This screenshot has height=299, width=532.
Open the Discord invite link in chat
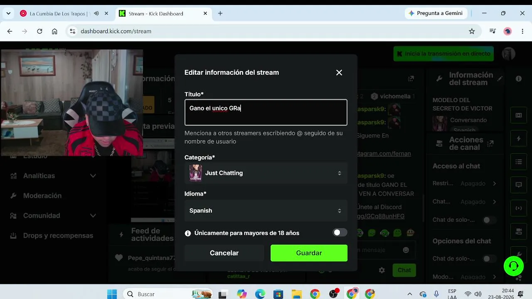(381, 216)
